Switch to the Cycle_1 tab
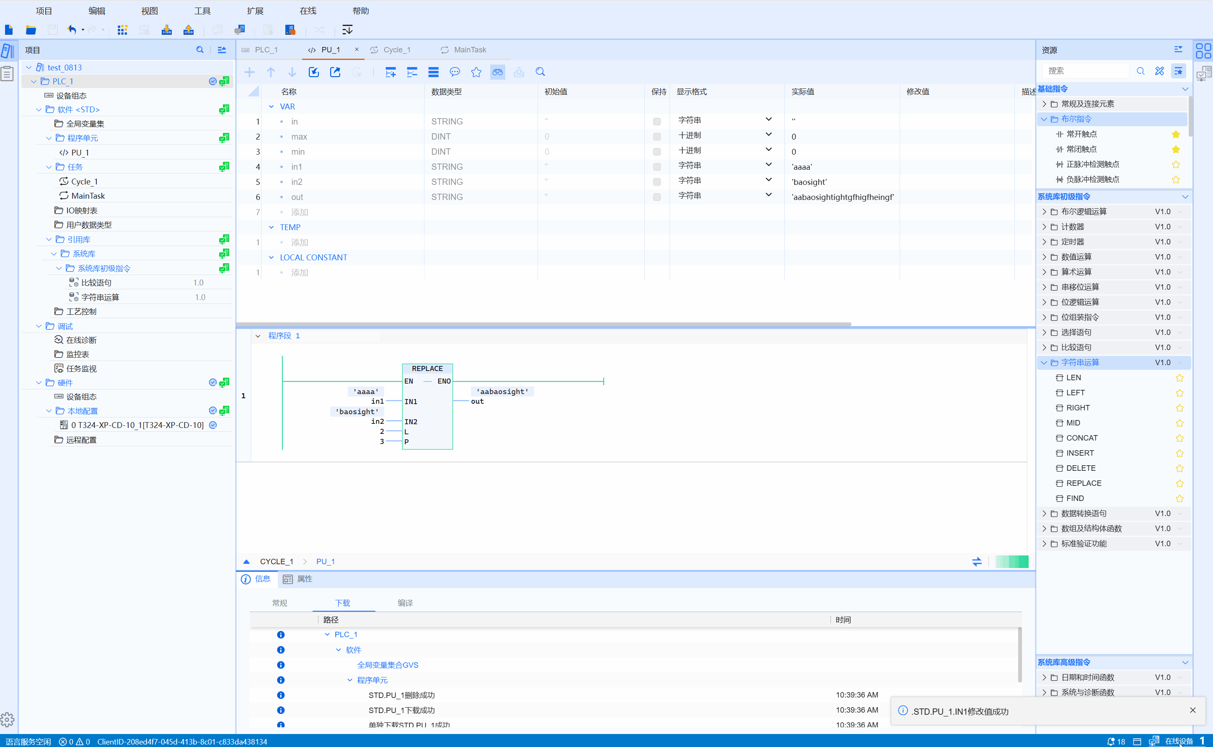The width and height of the screenshot is (1213, 747). coord(396,50)
